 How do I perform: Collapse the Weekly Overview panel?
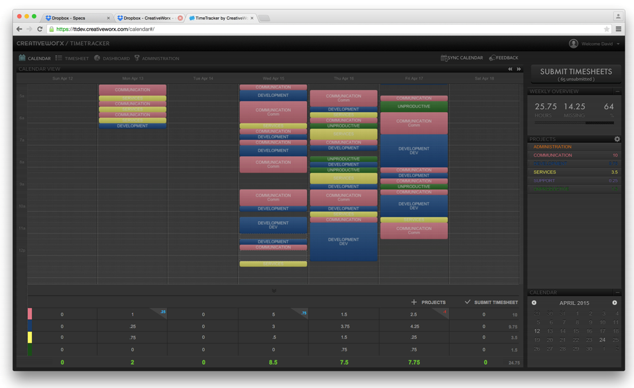[617, 91]
